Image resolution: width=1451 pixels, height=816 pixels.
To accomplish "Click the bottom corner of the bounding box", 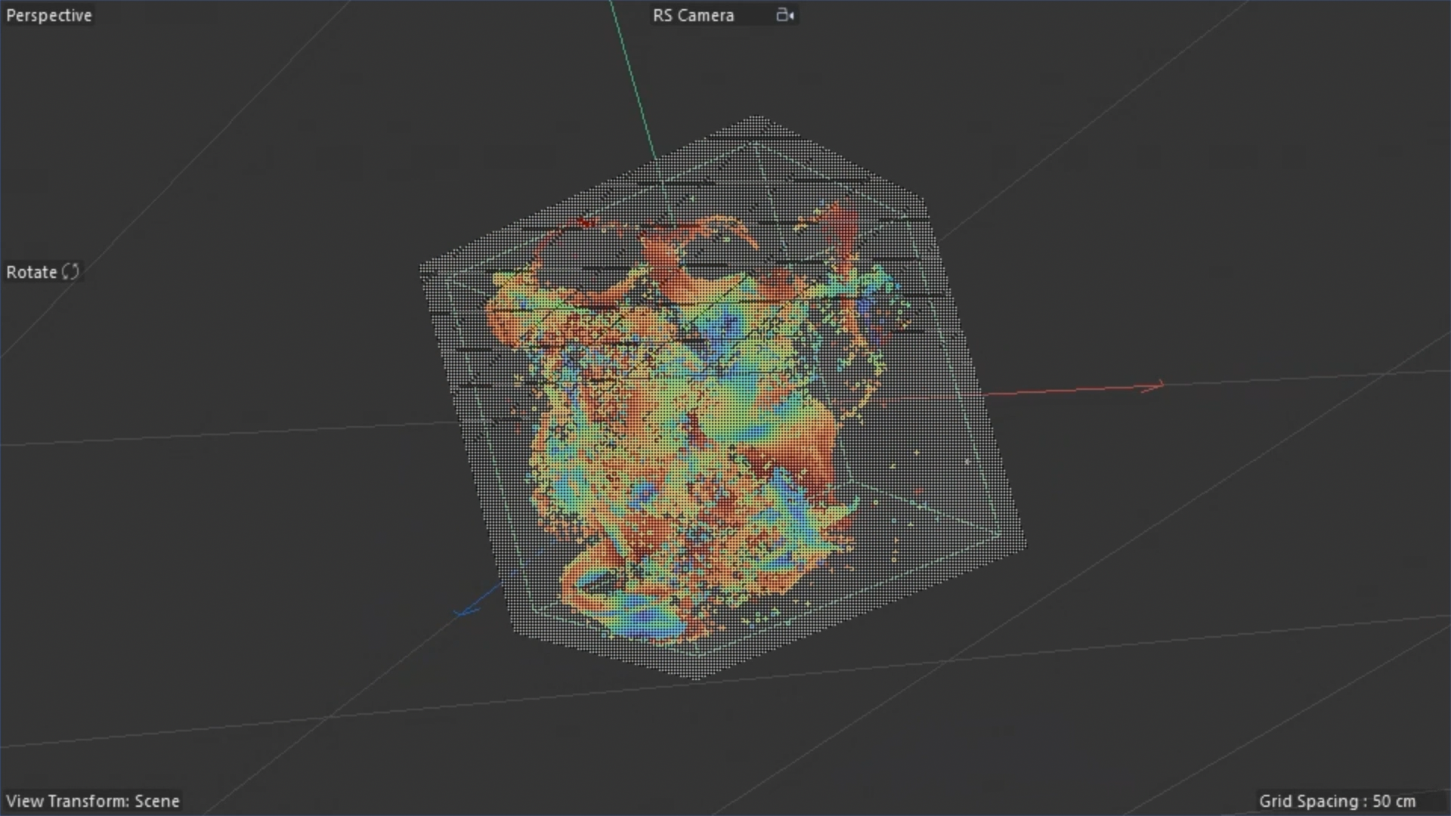I will click(695, 676).
